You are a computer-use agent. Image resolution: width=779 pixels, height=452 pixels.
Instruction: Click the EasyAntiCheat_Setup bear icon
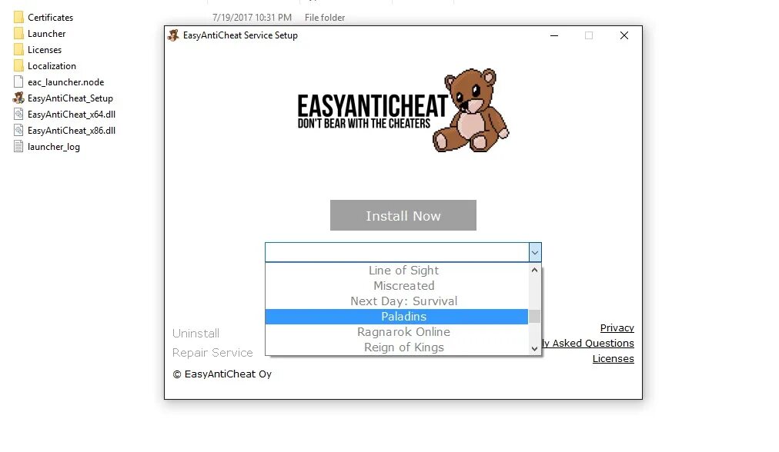(x=18, y=98)
